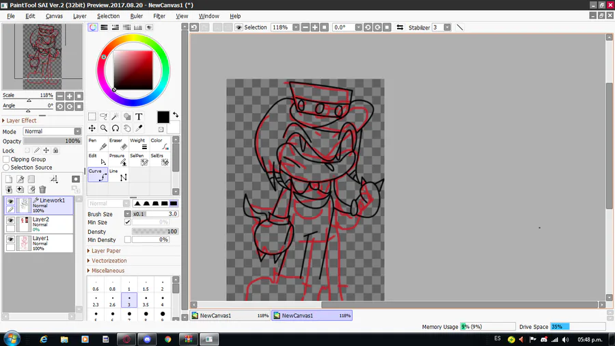Select brush size preset 3.5
This screenshot has height=346, width=615.
click(146, 300)
